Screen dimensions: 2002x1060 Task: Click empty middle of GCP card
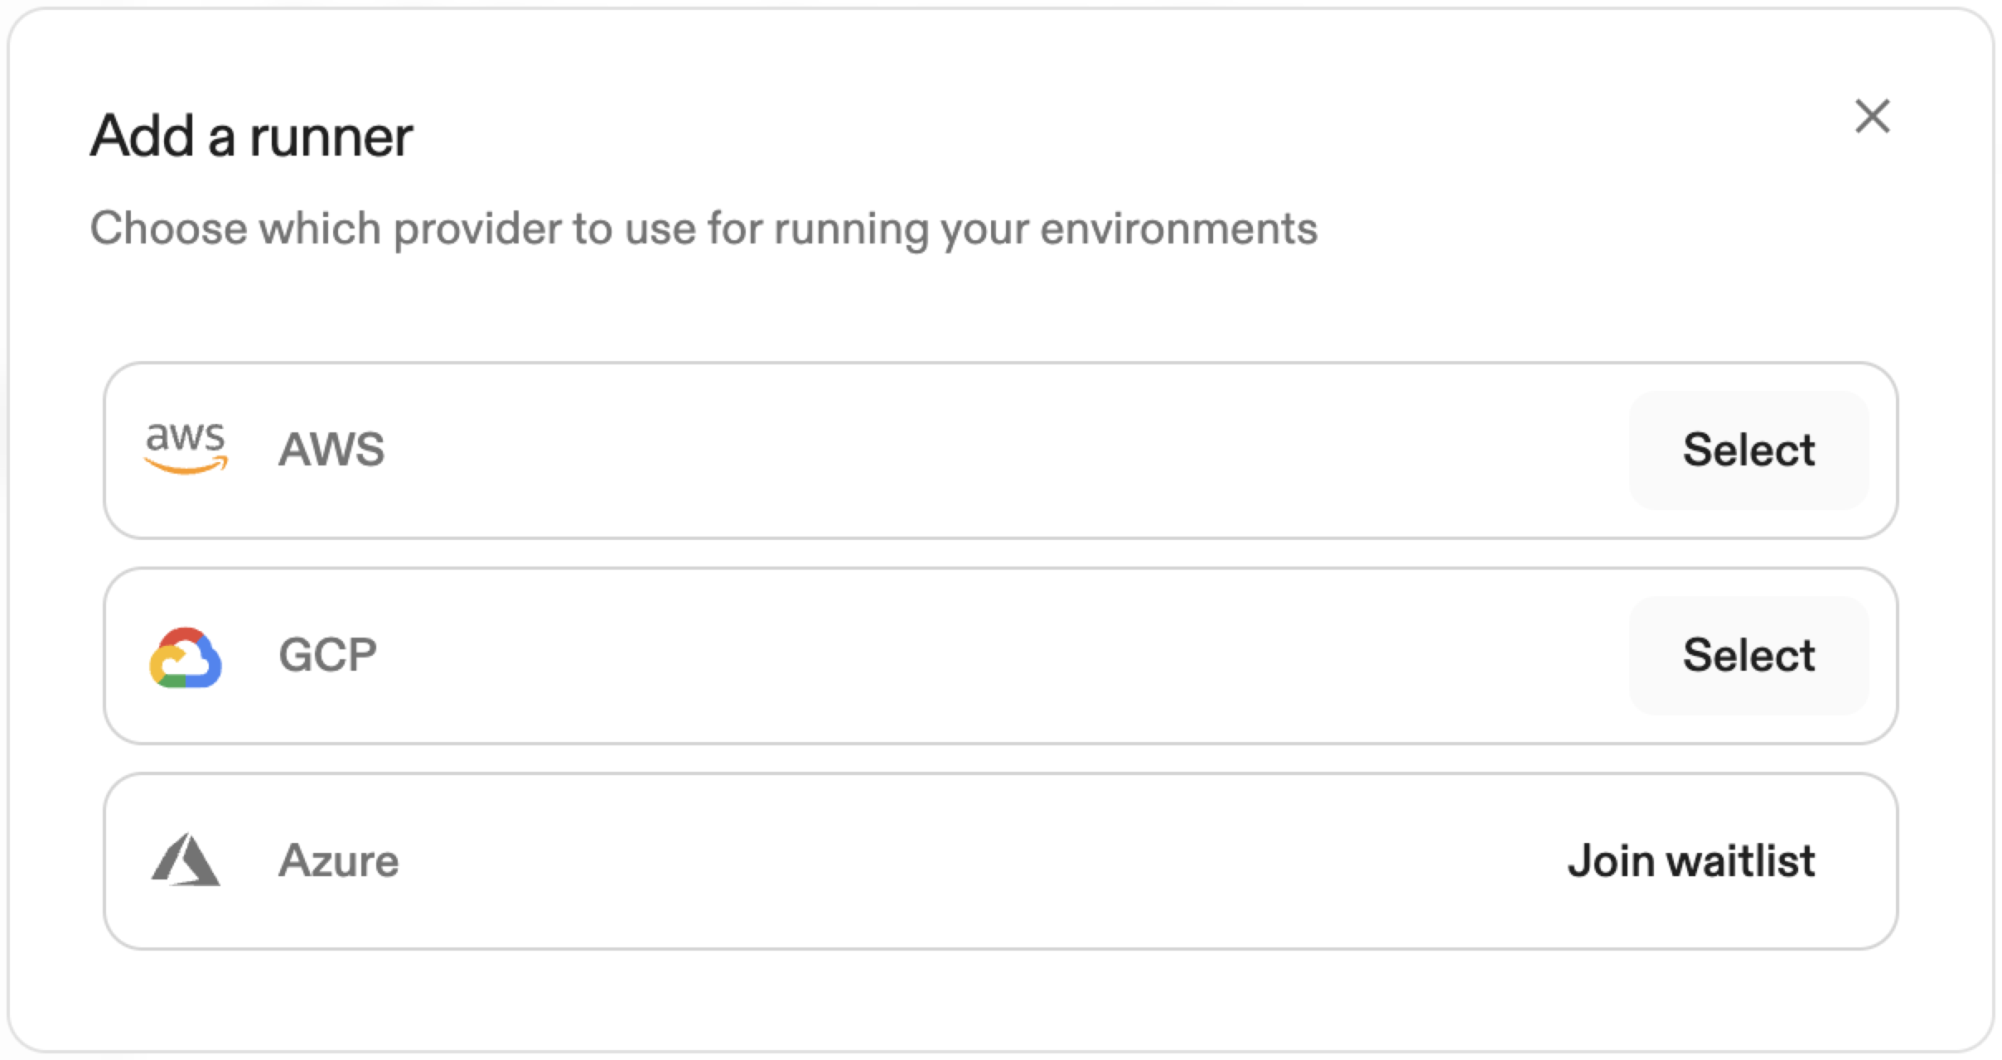[994, 655]
